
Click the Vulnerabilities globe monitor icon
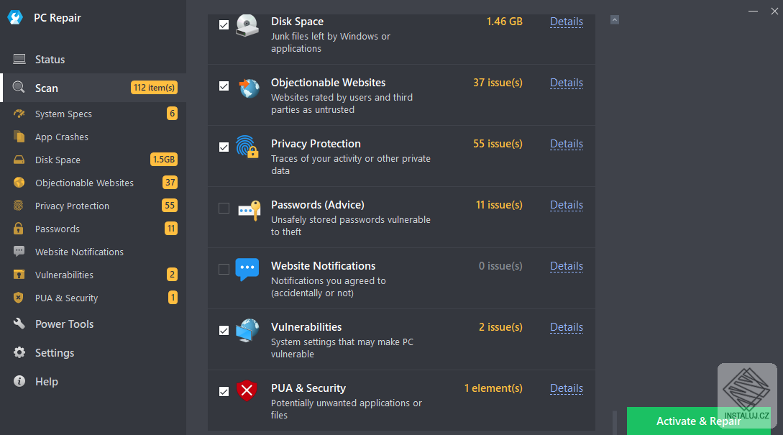click(247, 331)
